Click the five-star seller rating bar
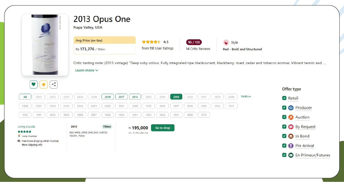The width and height of the screenshot is (344, 182). coord(24,131)
